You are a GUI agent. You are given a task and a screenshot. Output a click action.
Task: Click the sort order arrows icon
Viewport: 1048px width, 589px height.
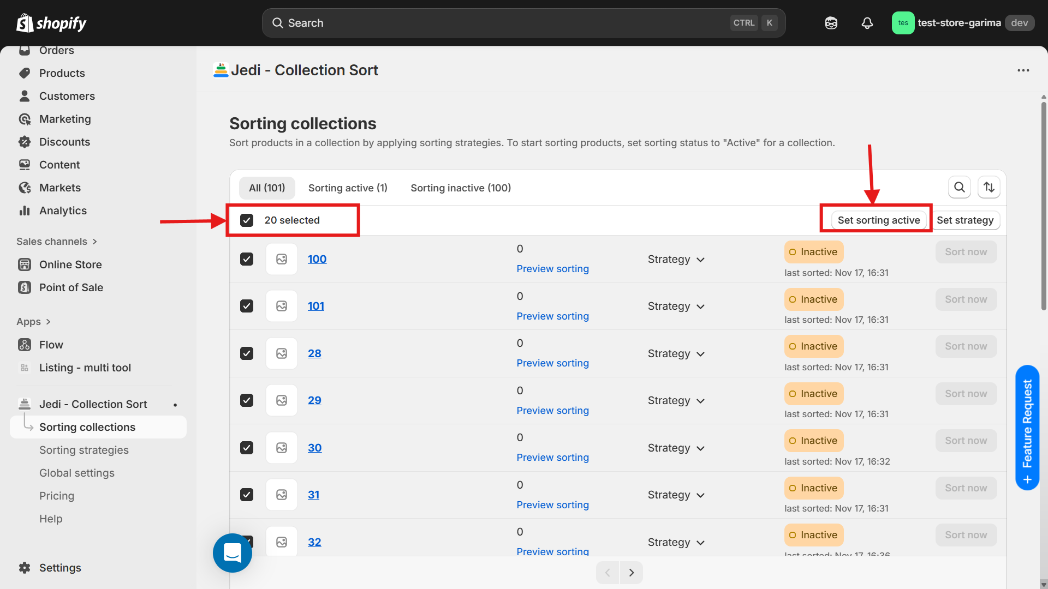pos(989,188)
